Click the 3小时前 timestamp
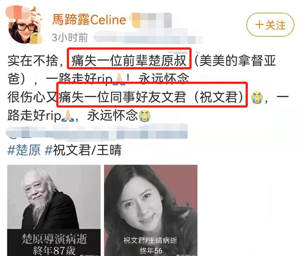301x256 pixels. [x=70, y=38]
